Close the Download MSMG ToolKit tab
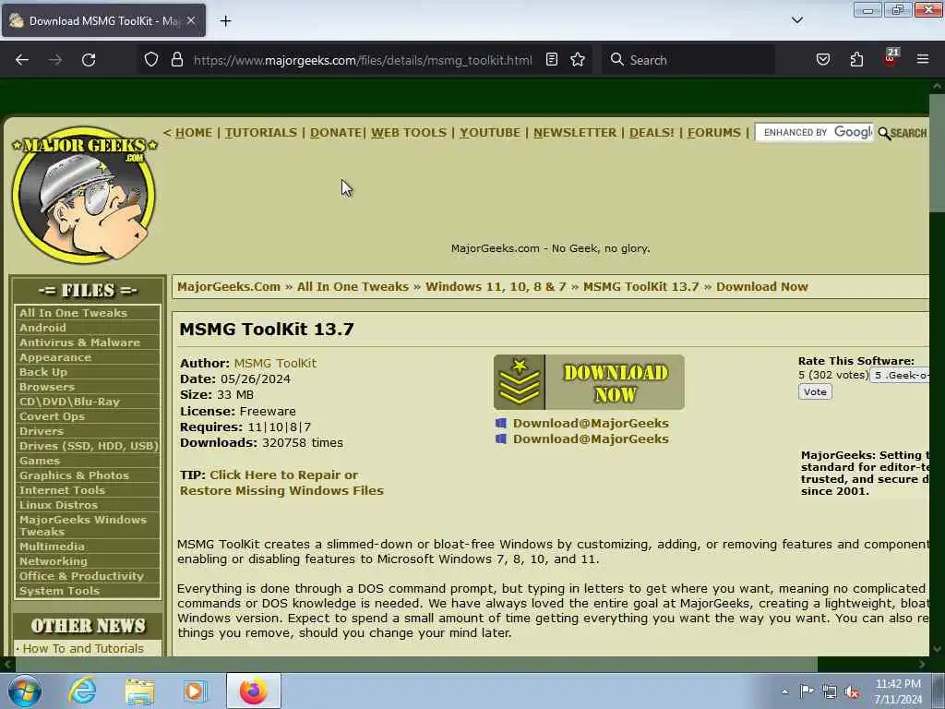The height and width of the screenshot is (709, 945). [x=190, y=20]
